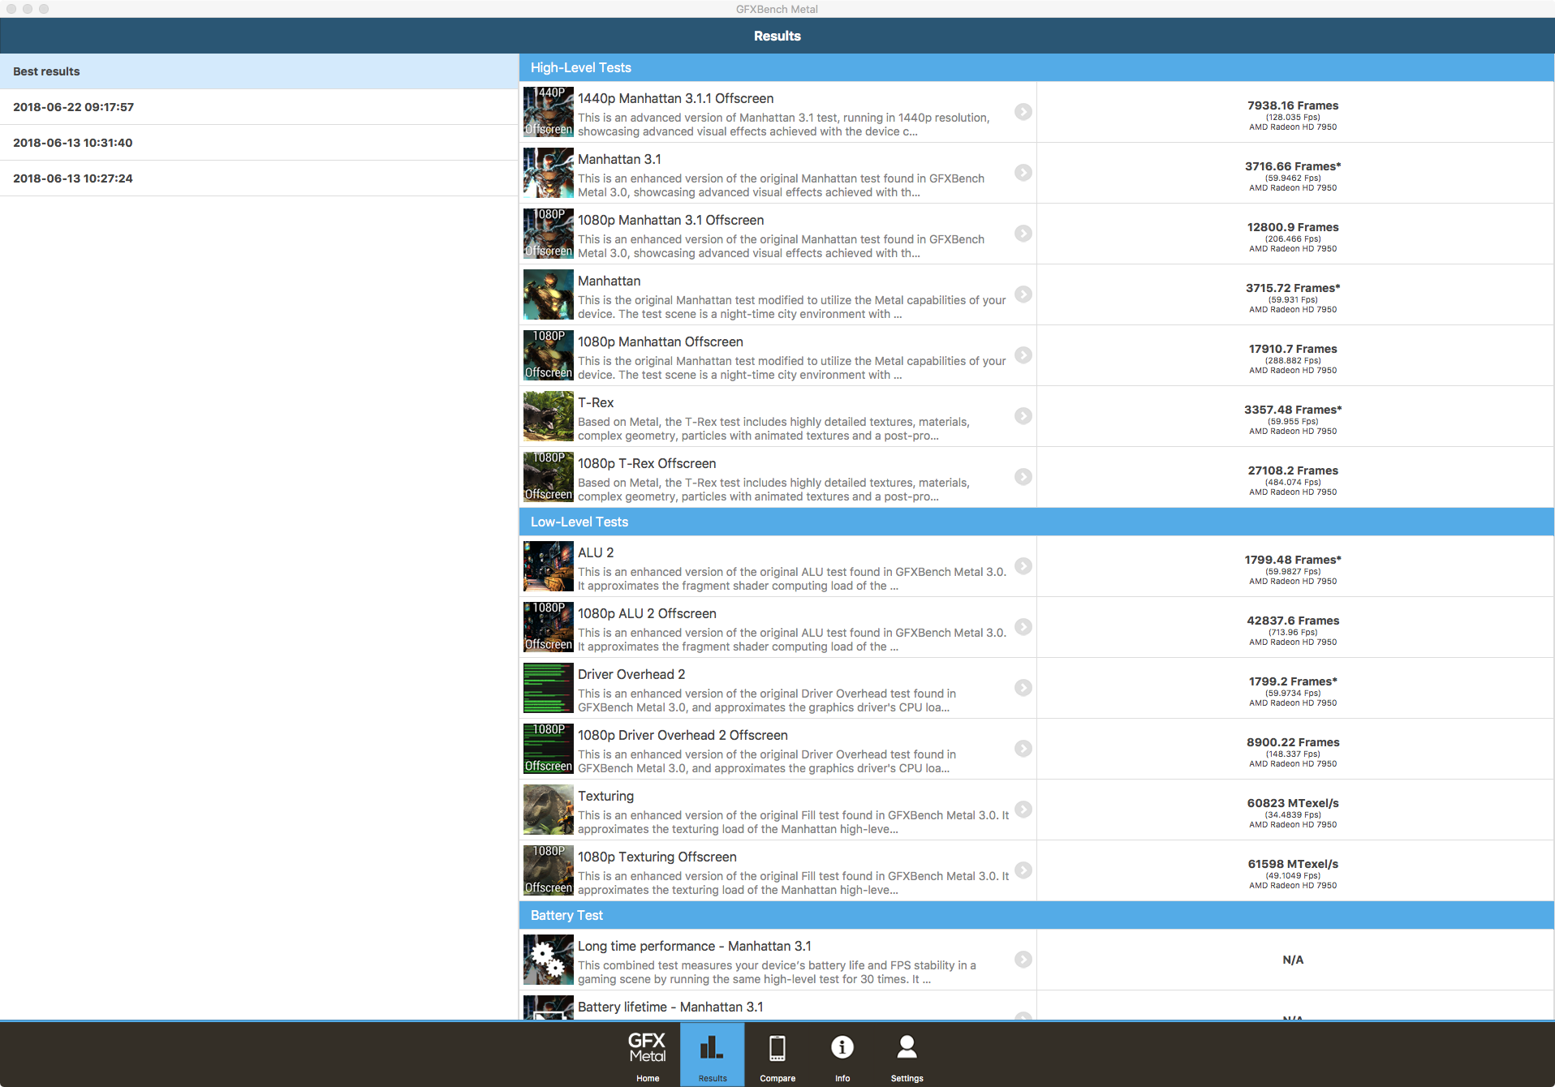Click the 1440p Manhattan 3.1.1 Offscreen thumbnail
This screenshot has width=1555, height=1087.
pyautogui.click(x=549, y=112)
